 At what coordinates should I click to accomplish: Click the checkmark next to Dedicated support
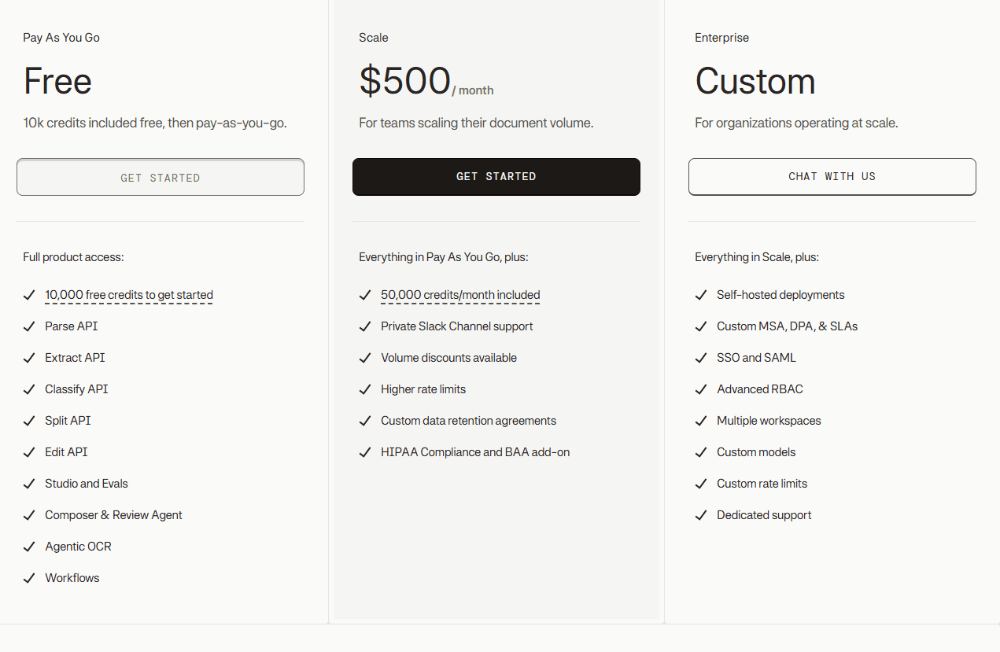(x=701, y=514)
